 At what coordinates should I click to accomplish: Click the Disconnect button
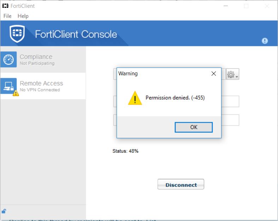tap(181, 185)
